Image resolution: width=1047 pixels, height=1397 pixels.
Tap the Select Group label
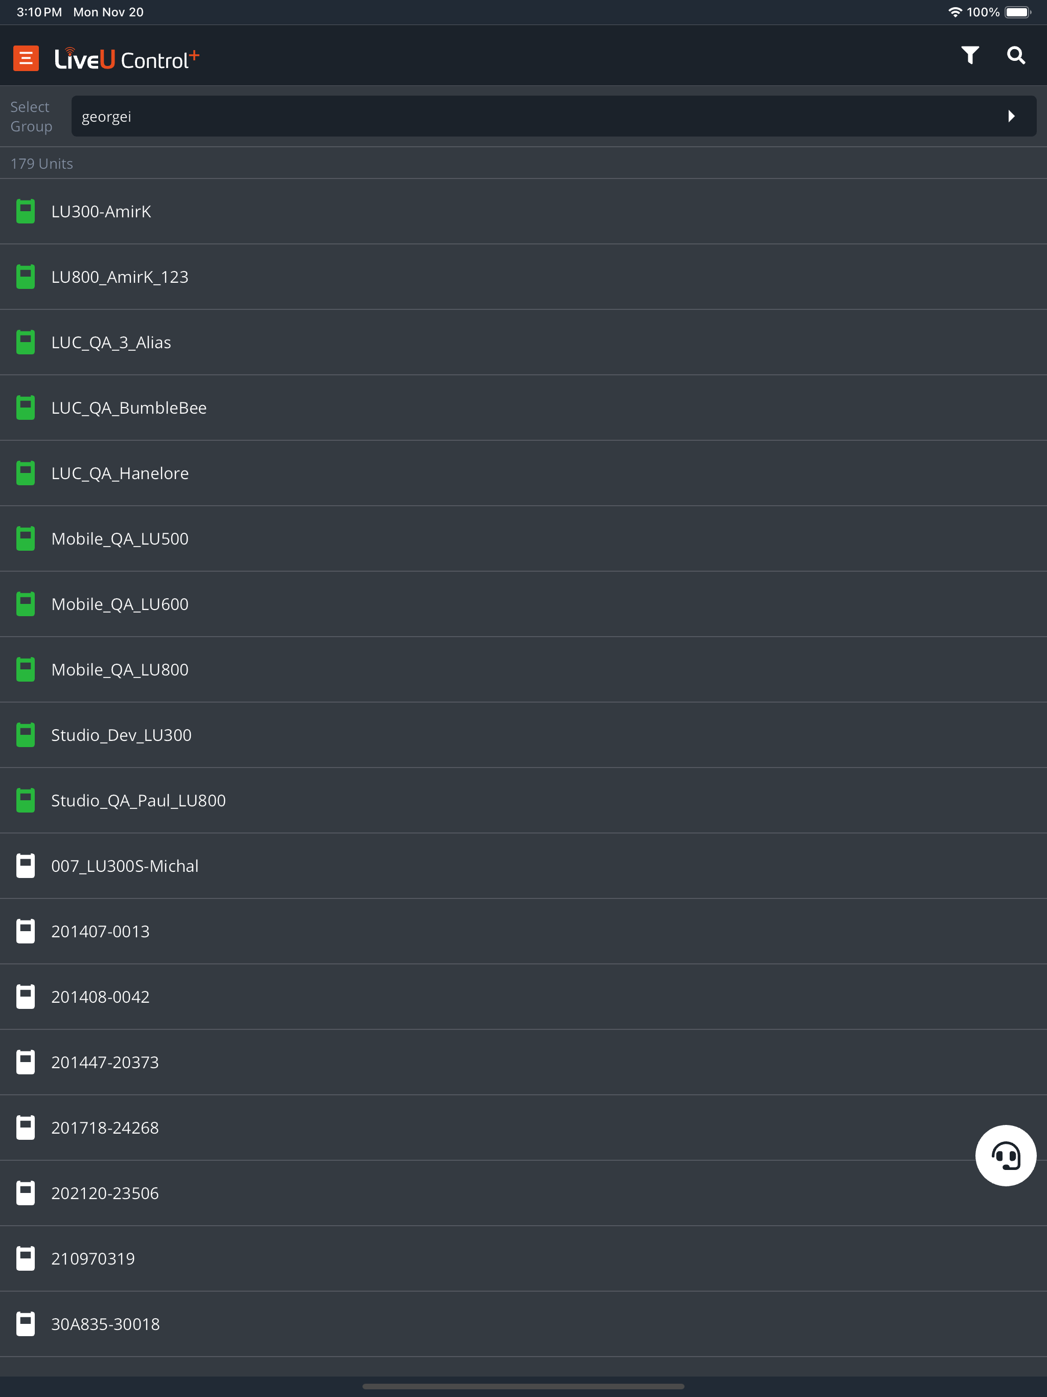(x=31, y=116)
